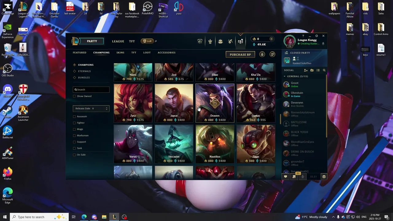Viewport: 393px width, 221px height.
Task: Open Steam desktop icon
Action: pos(8,112)
